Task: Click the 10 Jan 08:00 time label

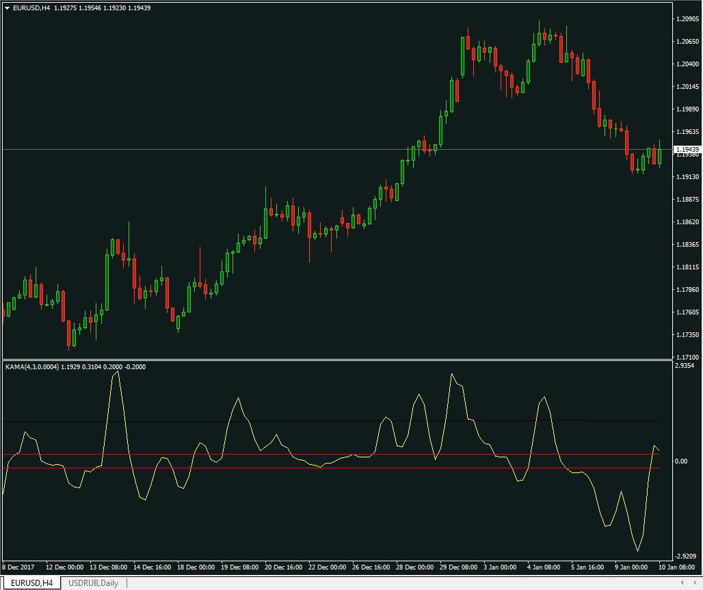Action: click(x=677, y=567)
